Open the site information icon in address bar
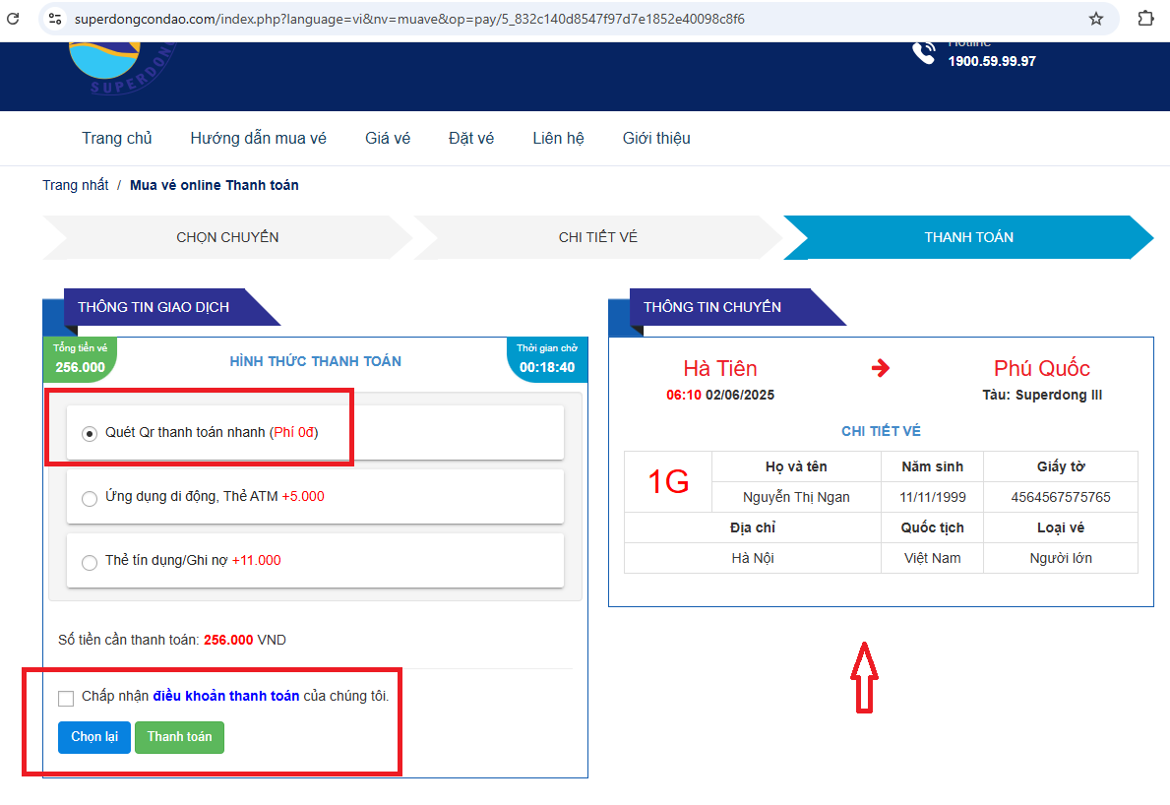This screenshot has height=805, width=1170. tap(55, 19)
